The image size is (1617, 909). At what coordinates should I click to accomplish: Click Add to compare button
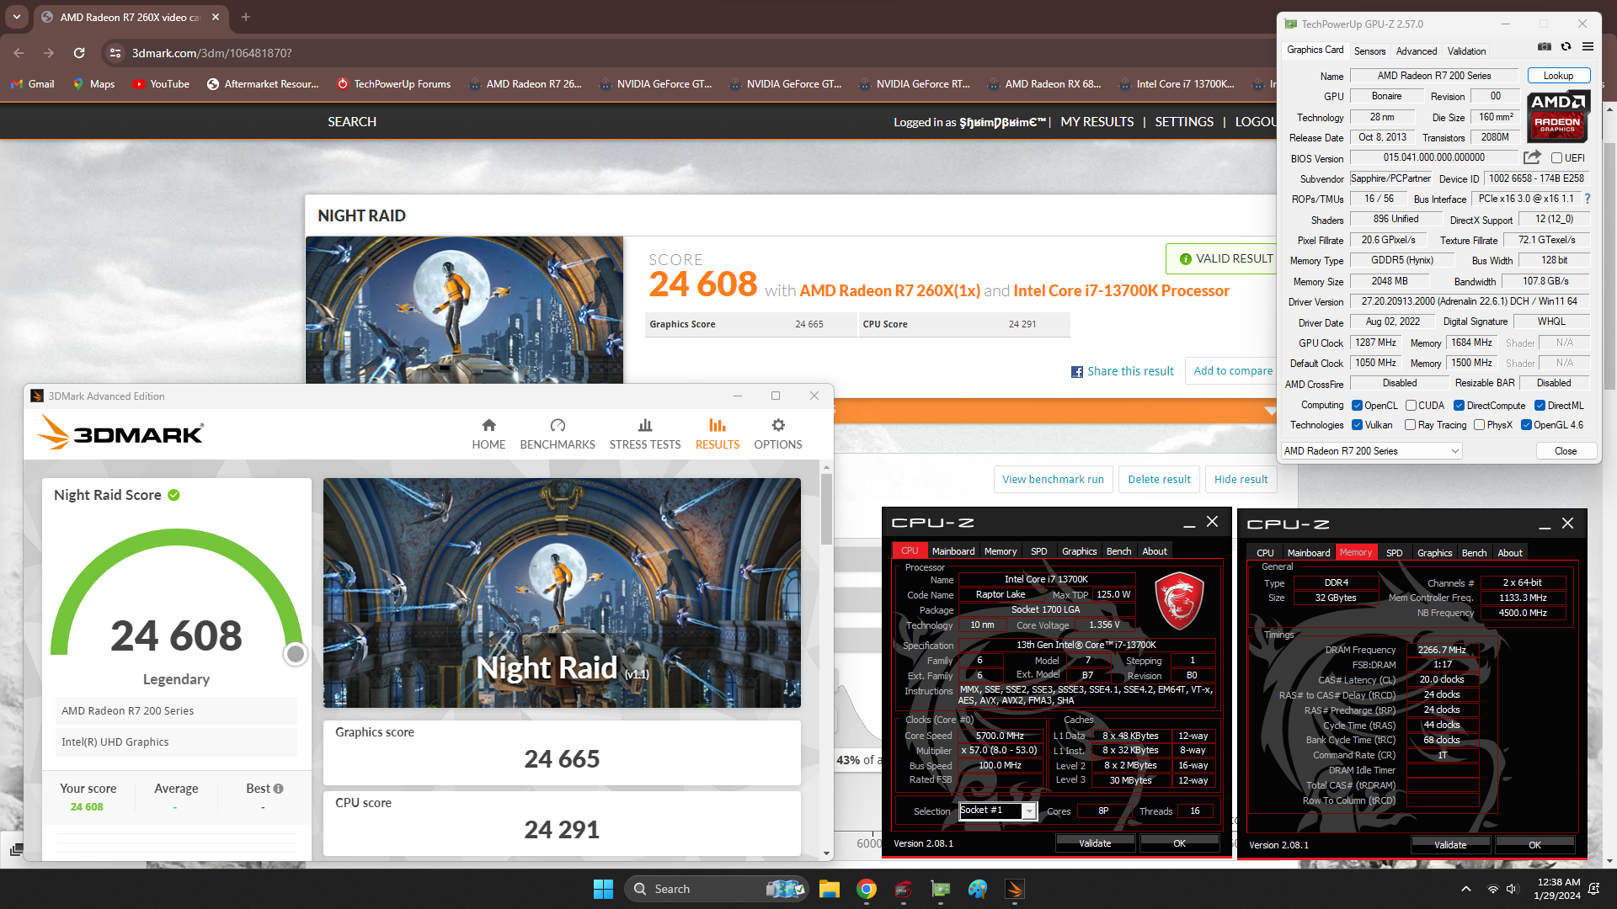pyautogui.click(x=1233, y=371)
